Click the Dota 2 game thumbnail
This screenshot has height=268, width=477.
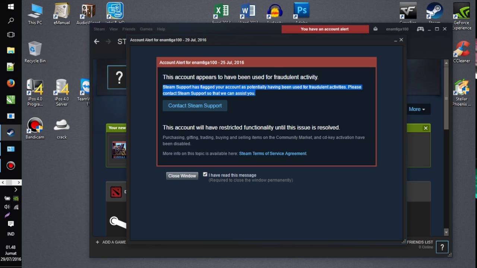click(119, 150)
